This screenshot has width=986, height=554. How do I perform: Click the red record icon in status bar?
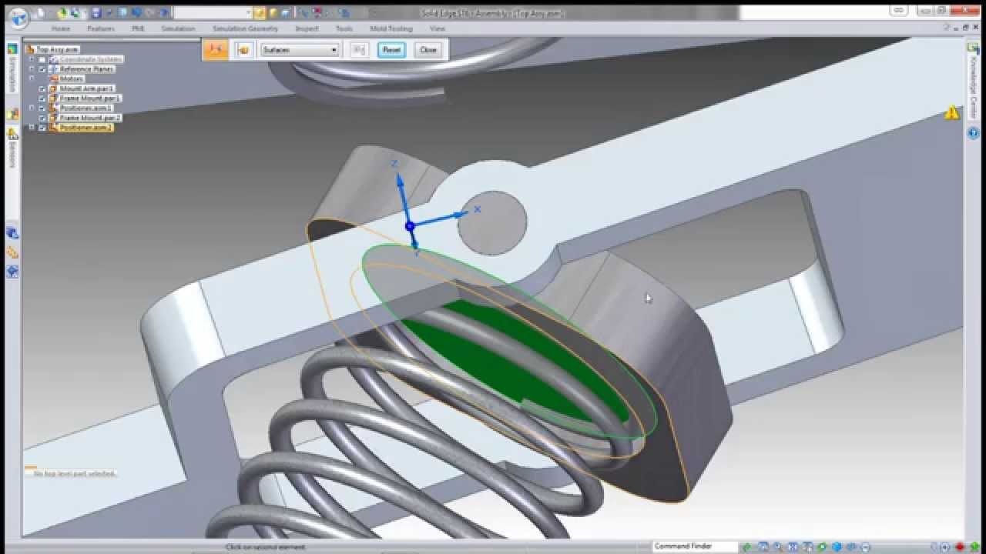pyautogui.click(x=959, y=547)
